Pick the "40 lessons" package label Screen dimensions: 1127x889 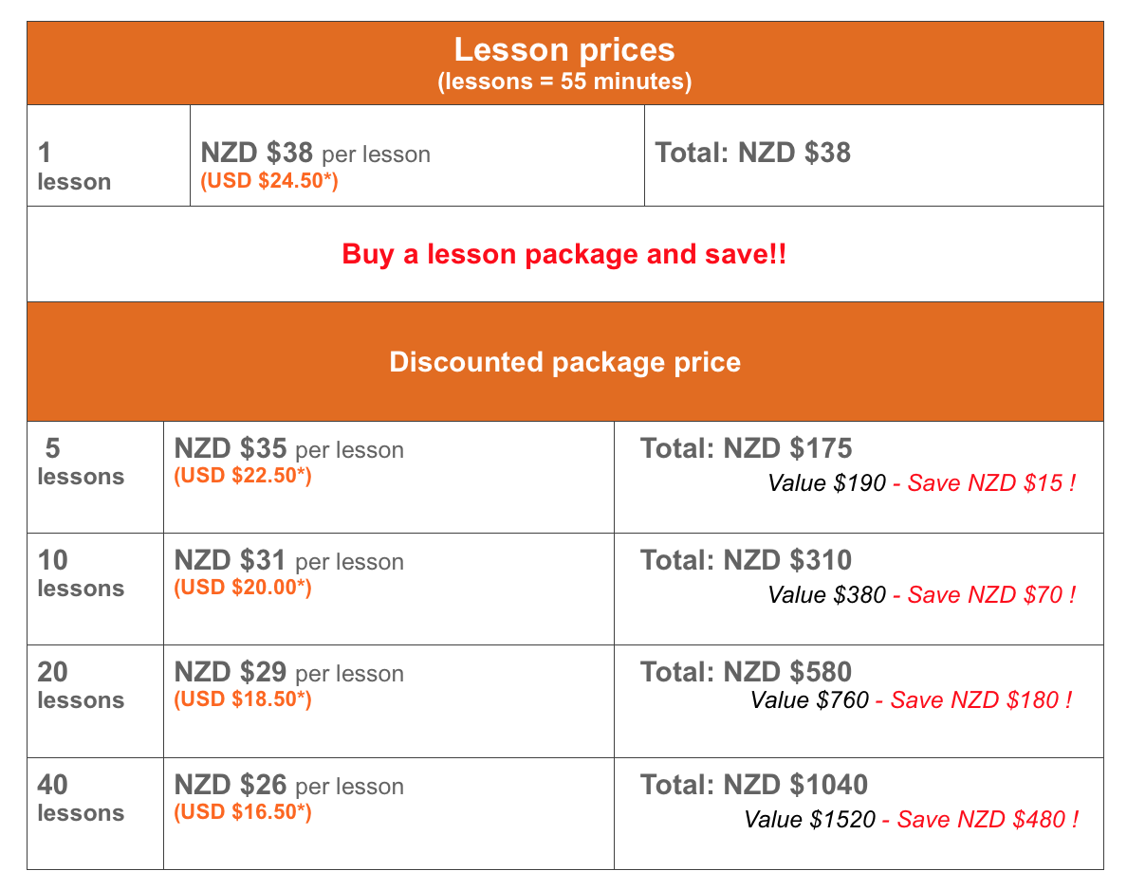click(x=81, y=799)
